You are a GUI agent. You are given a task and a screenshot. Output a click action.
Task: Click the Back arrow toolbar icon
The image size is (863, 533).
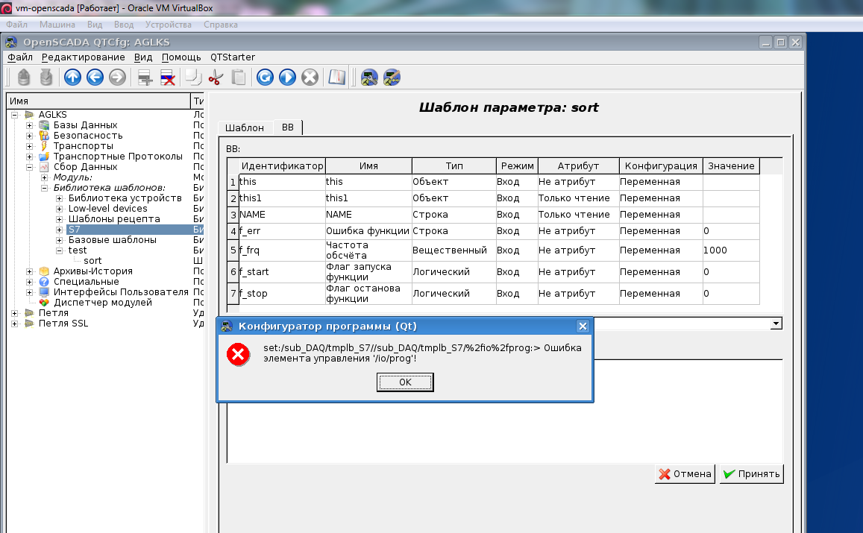[95, 77]
